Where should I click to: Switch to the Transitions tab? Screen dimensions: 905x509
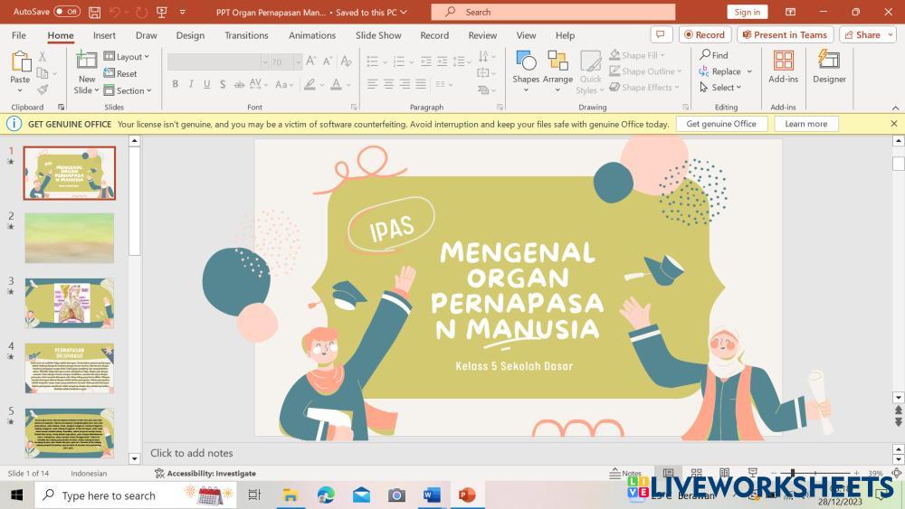(246, 35)
